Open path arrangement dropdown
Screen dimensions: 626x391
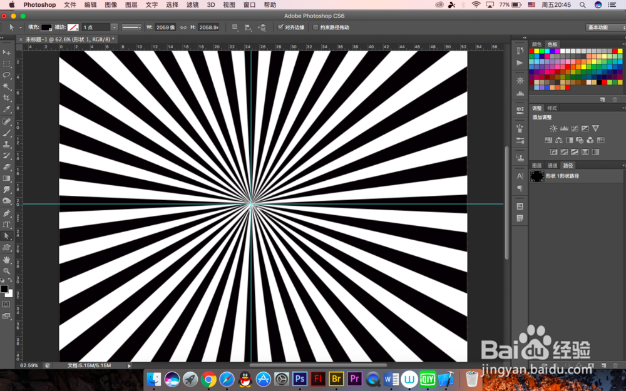pyautogui.click(x=262, y=27)
